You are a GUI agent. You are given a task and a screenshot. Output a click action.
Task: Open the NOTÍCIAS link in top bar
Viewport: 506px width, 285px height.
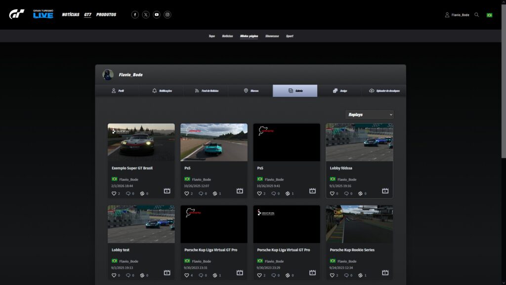click(71, 15)
